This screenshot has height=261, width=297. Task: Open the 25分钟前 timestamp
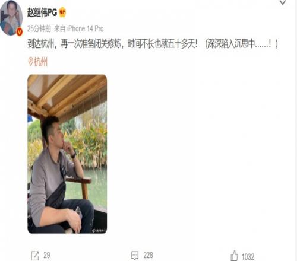(x=39, y=28)
